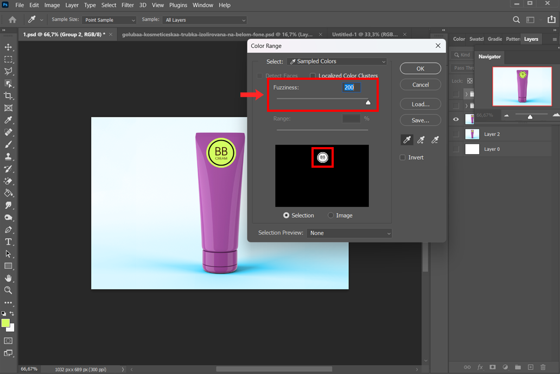The width and height of the screenshot is (560, 374).
Task: Open the Filter menu
Action: coord(128,5)
